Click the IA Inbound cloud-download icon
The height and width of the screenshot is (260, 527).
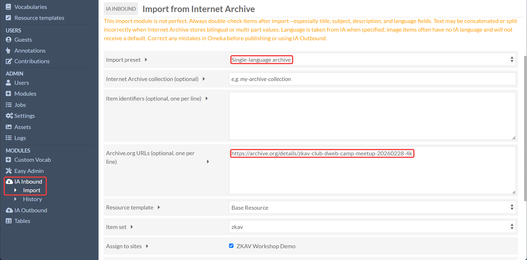point(9,182)
